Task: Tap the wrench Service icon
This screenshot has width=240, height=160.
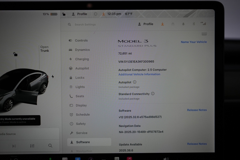Action: 72,133
